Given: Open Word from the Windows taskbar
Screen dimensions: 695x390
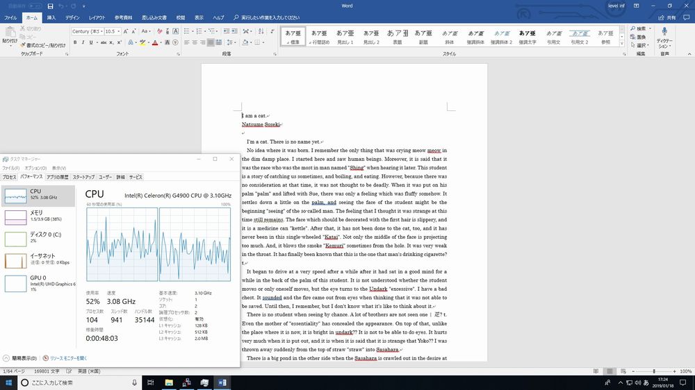Looking at the screenshot, I should point(223,382).
